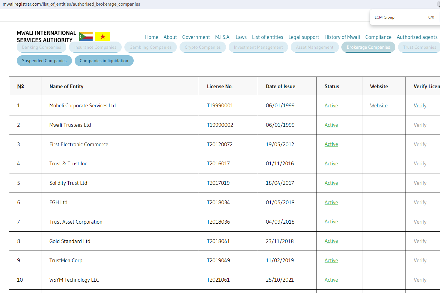
Task: Click the Comoros flag icon
Action: 86,37
